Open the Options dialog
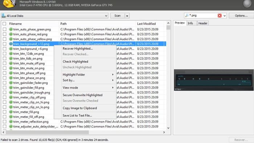This screenshot has height=143, width=254. click(241, 16)
